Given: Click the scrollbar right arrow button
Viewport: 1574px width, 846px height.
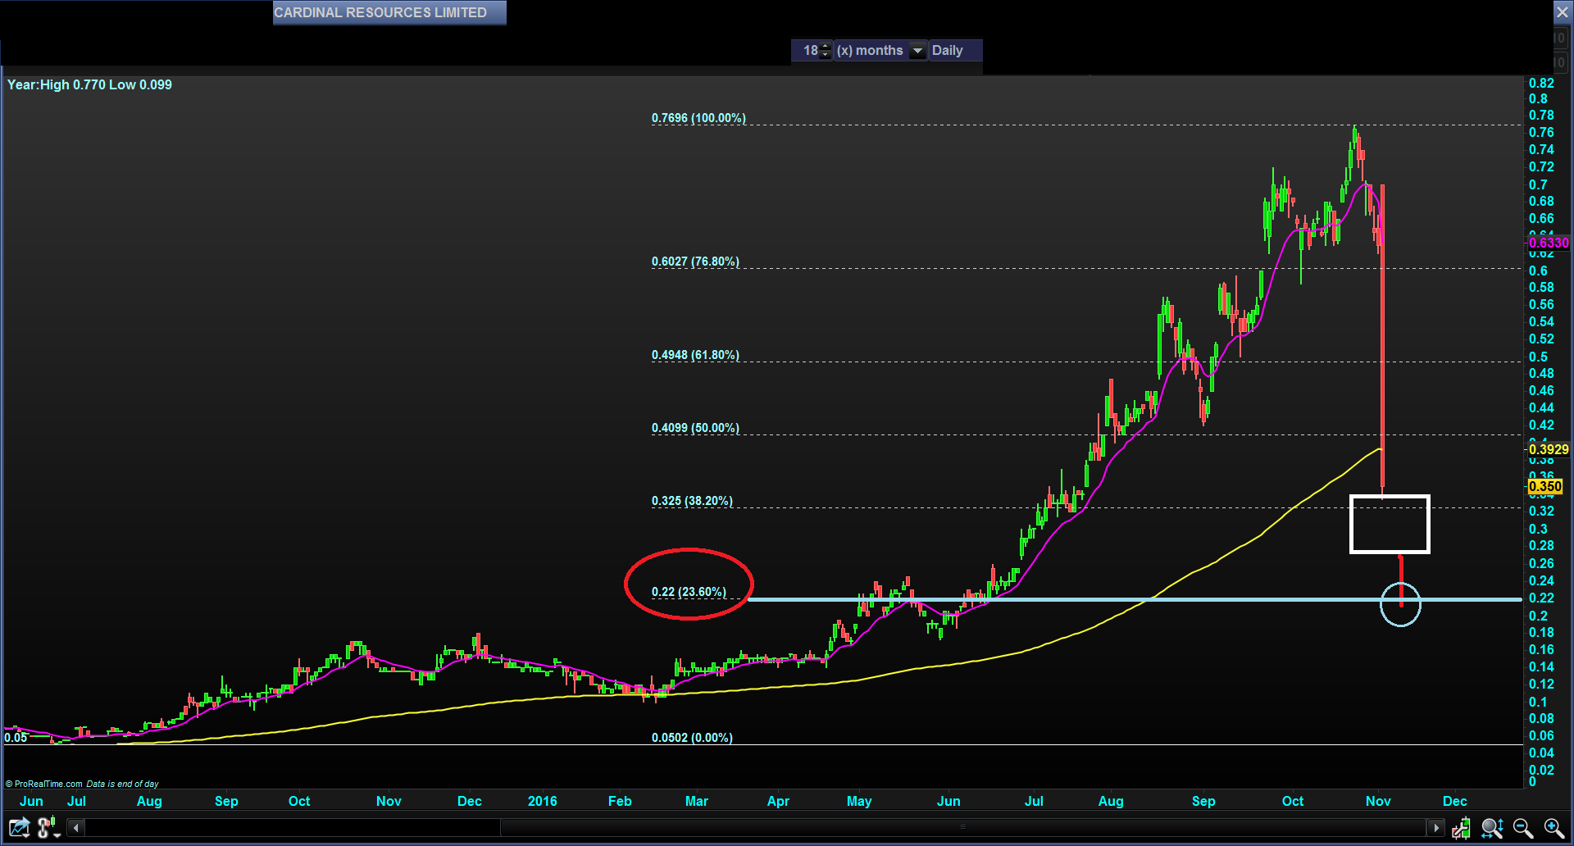Looking at the screenshot, I should (1435, 828).
